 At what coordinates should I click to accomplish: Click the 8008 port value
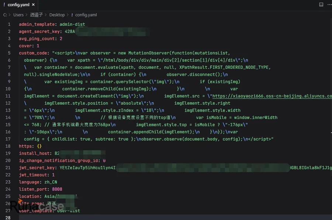(x=57, y=189)
